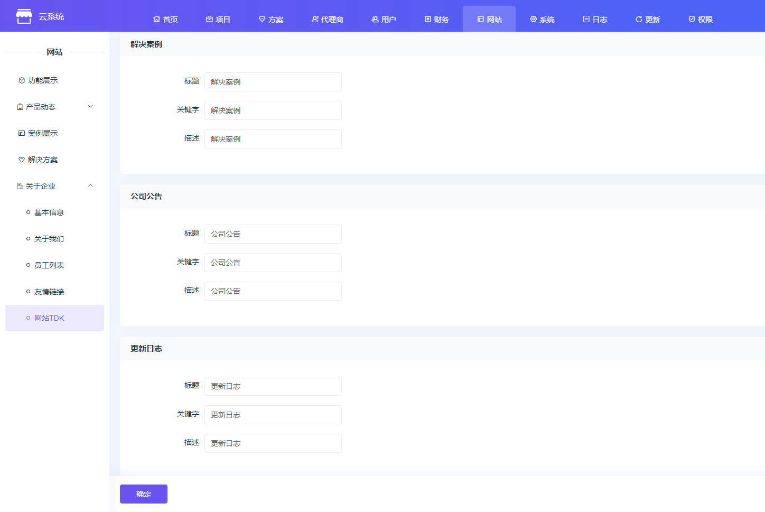Click the diamond icon beside 解决方案
This screenshot has height=512, width=765.
[x=22, y=160]
